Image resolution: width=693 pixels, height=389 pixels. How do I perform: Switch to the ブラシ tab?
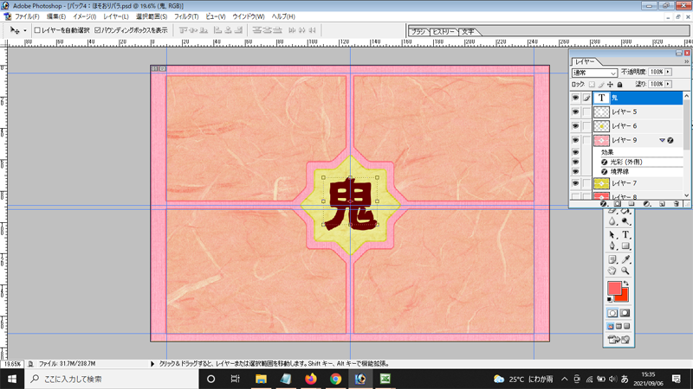pyautogui.click(x=418, y=32)
